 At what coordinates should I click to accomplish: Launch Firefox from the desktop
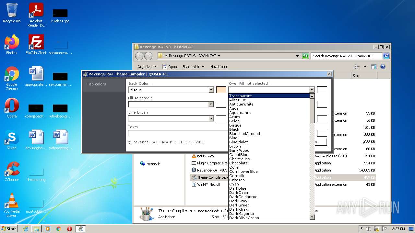(x=12, y=44)
